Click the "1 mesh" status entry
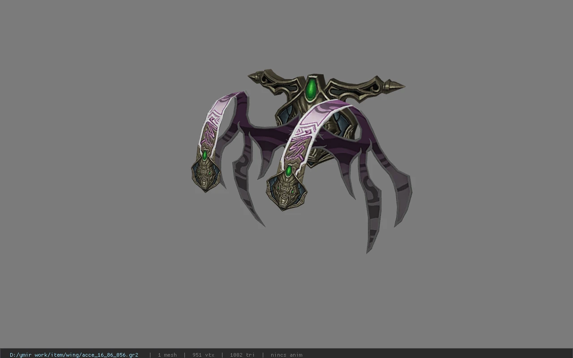This screenshot has height=358, width=573. pyautogui.click(x=167, y=355)
